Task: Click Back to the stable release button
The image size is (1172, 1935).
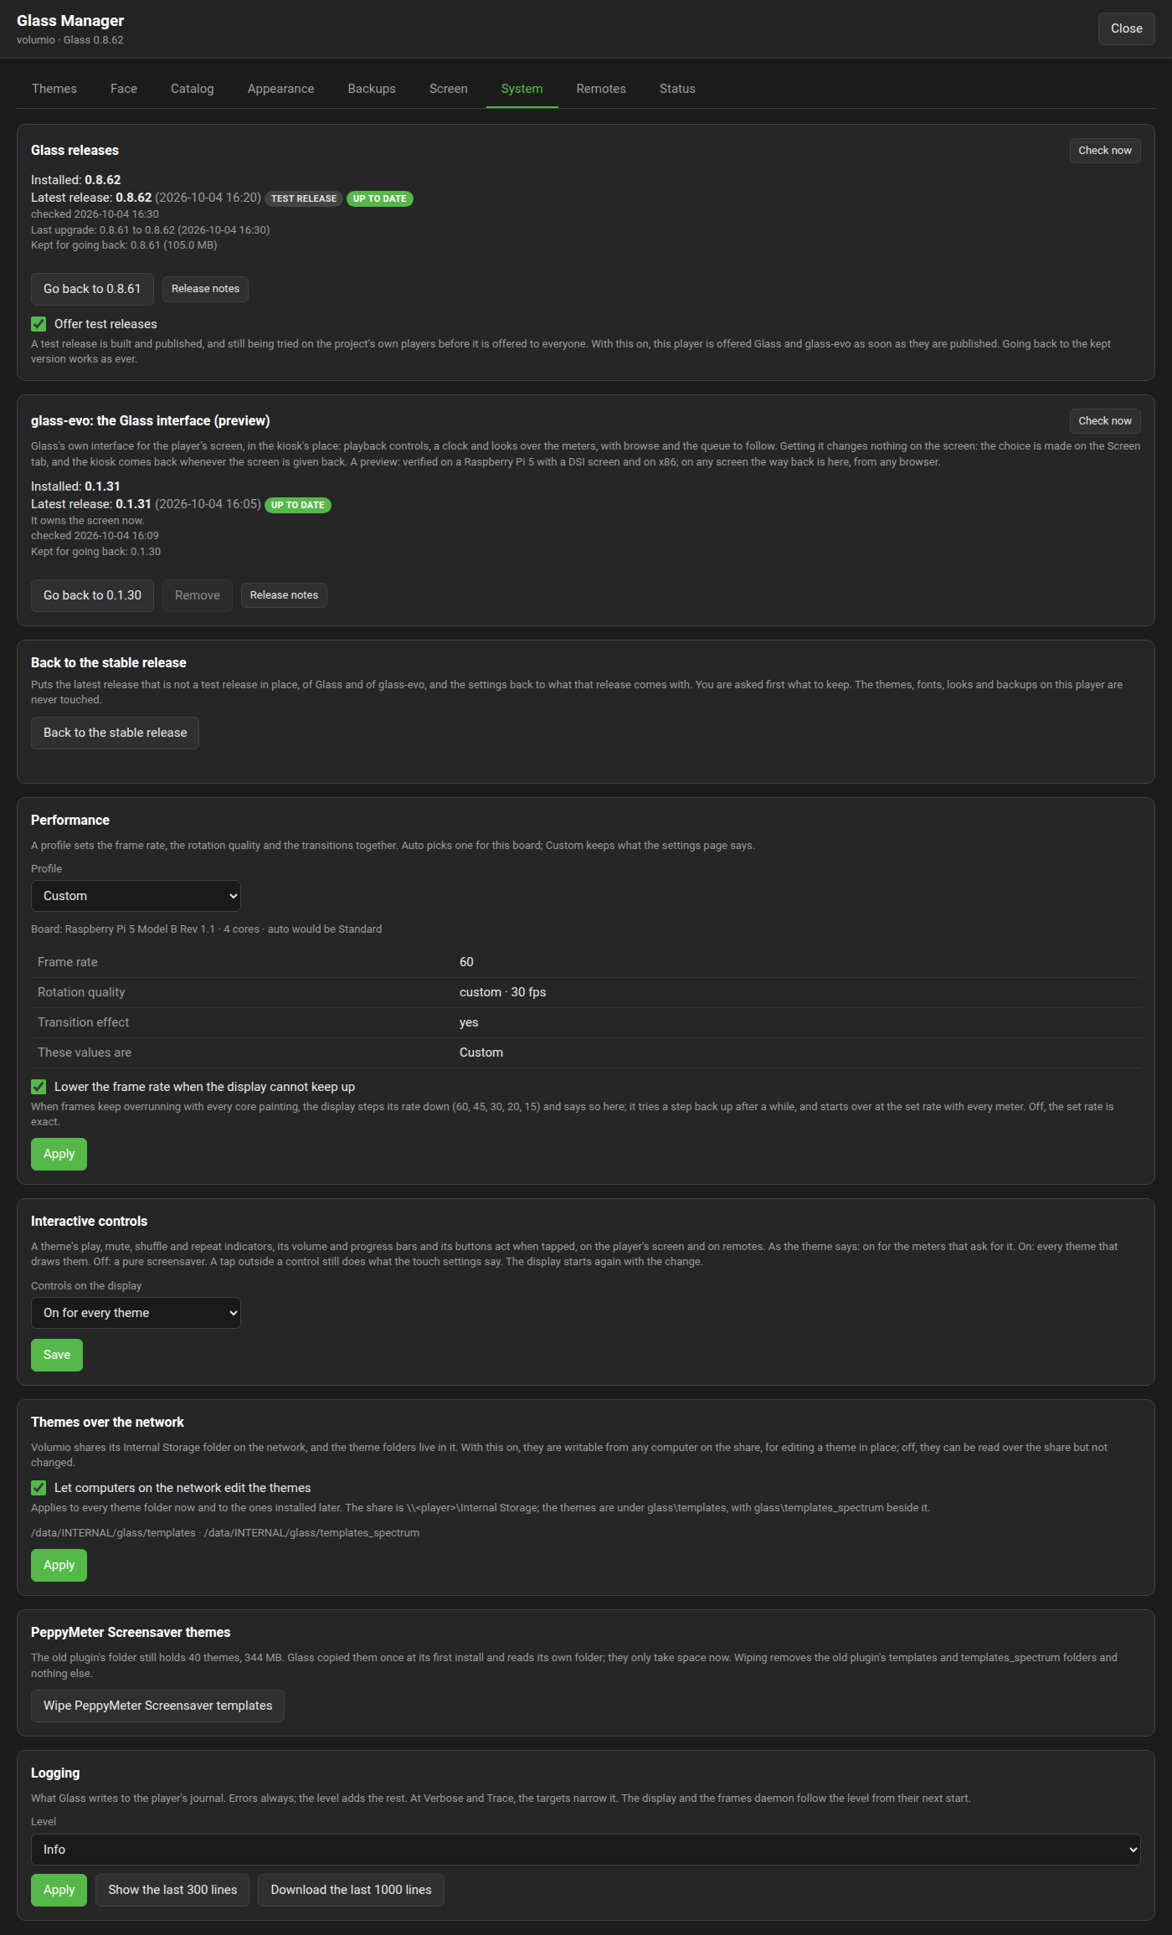Action: pos(115,733)
